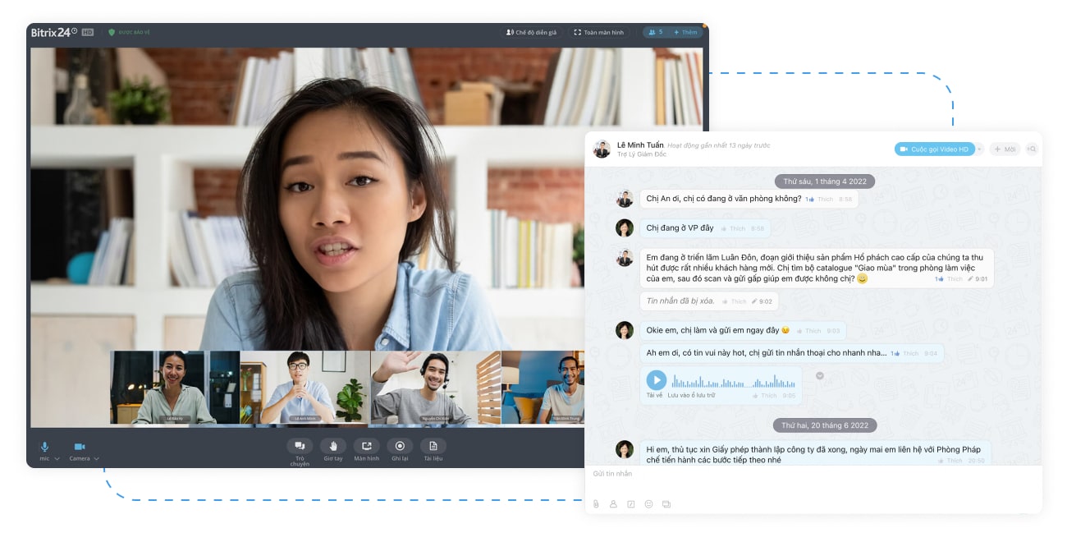
Task: Open the Trò chuyện chat button
Action: 300,446
